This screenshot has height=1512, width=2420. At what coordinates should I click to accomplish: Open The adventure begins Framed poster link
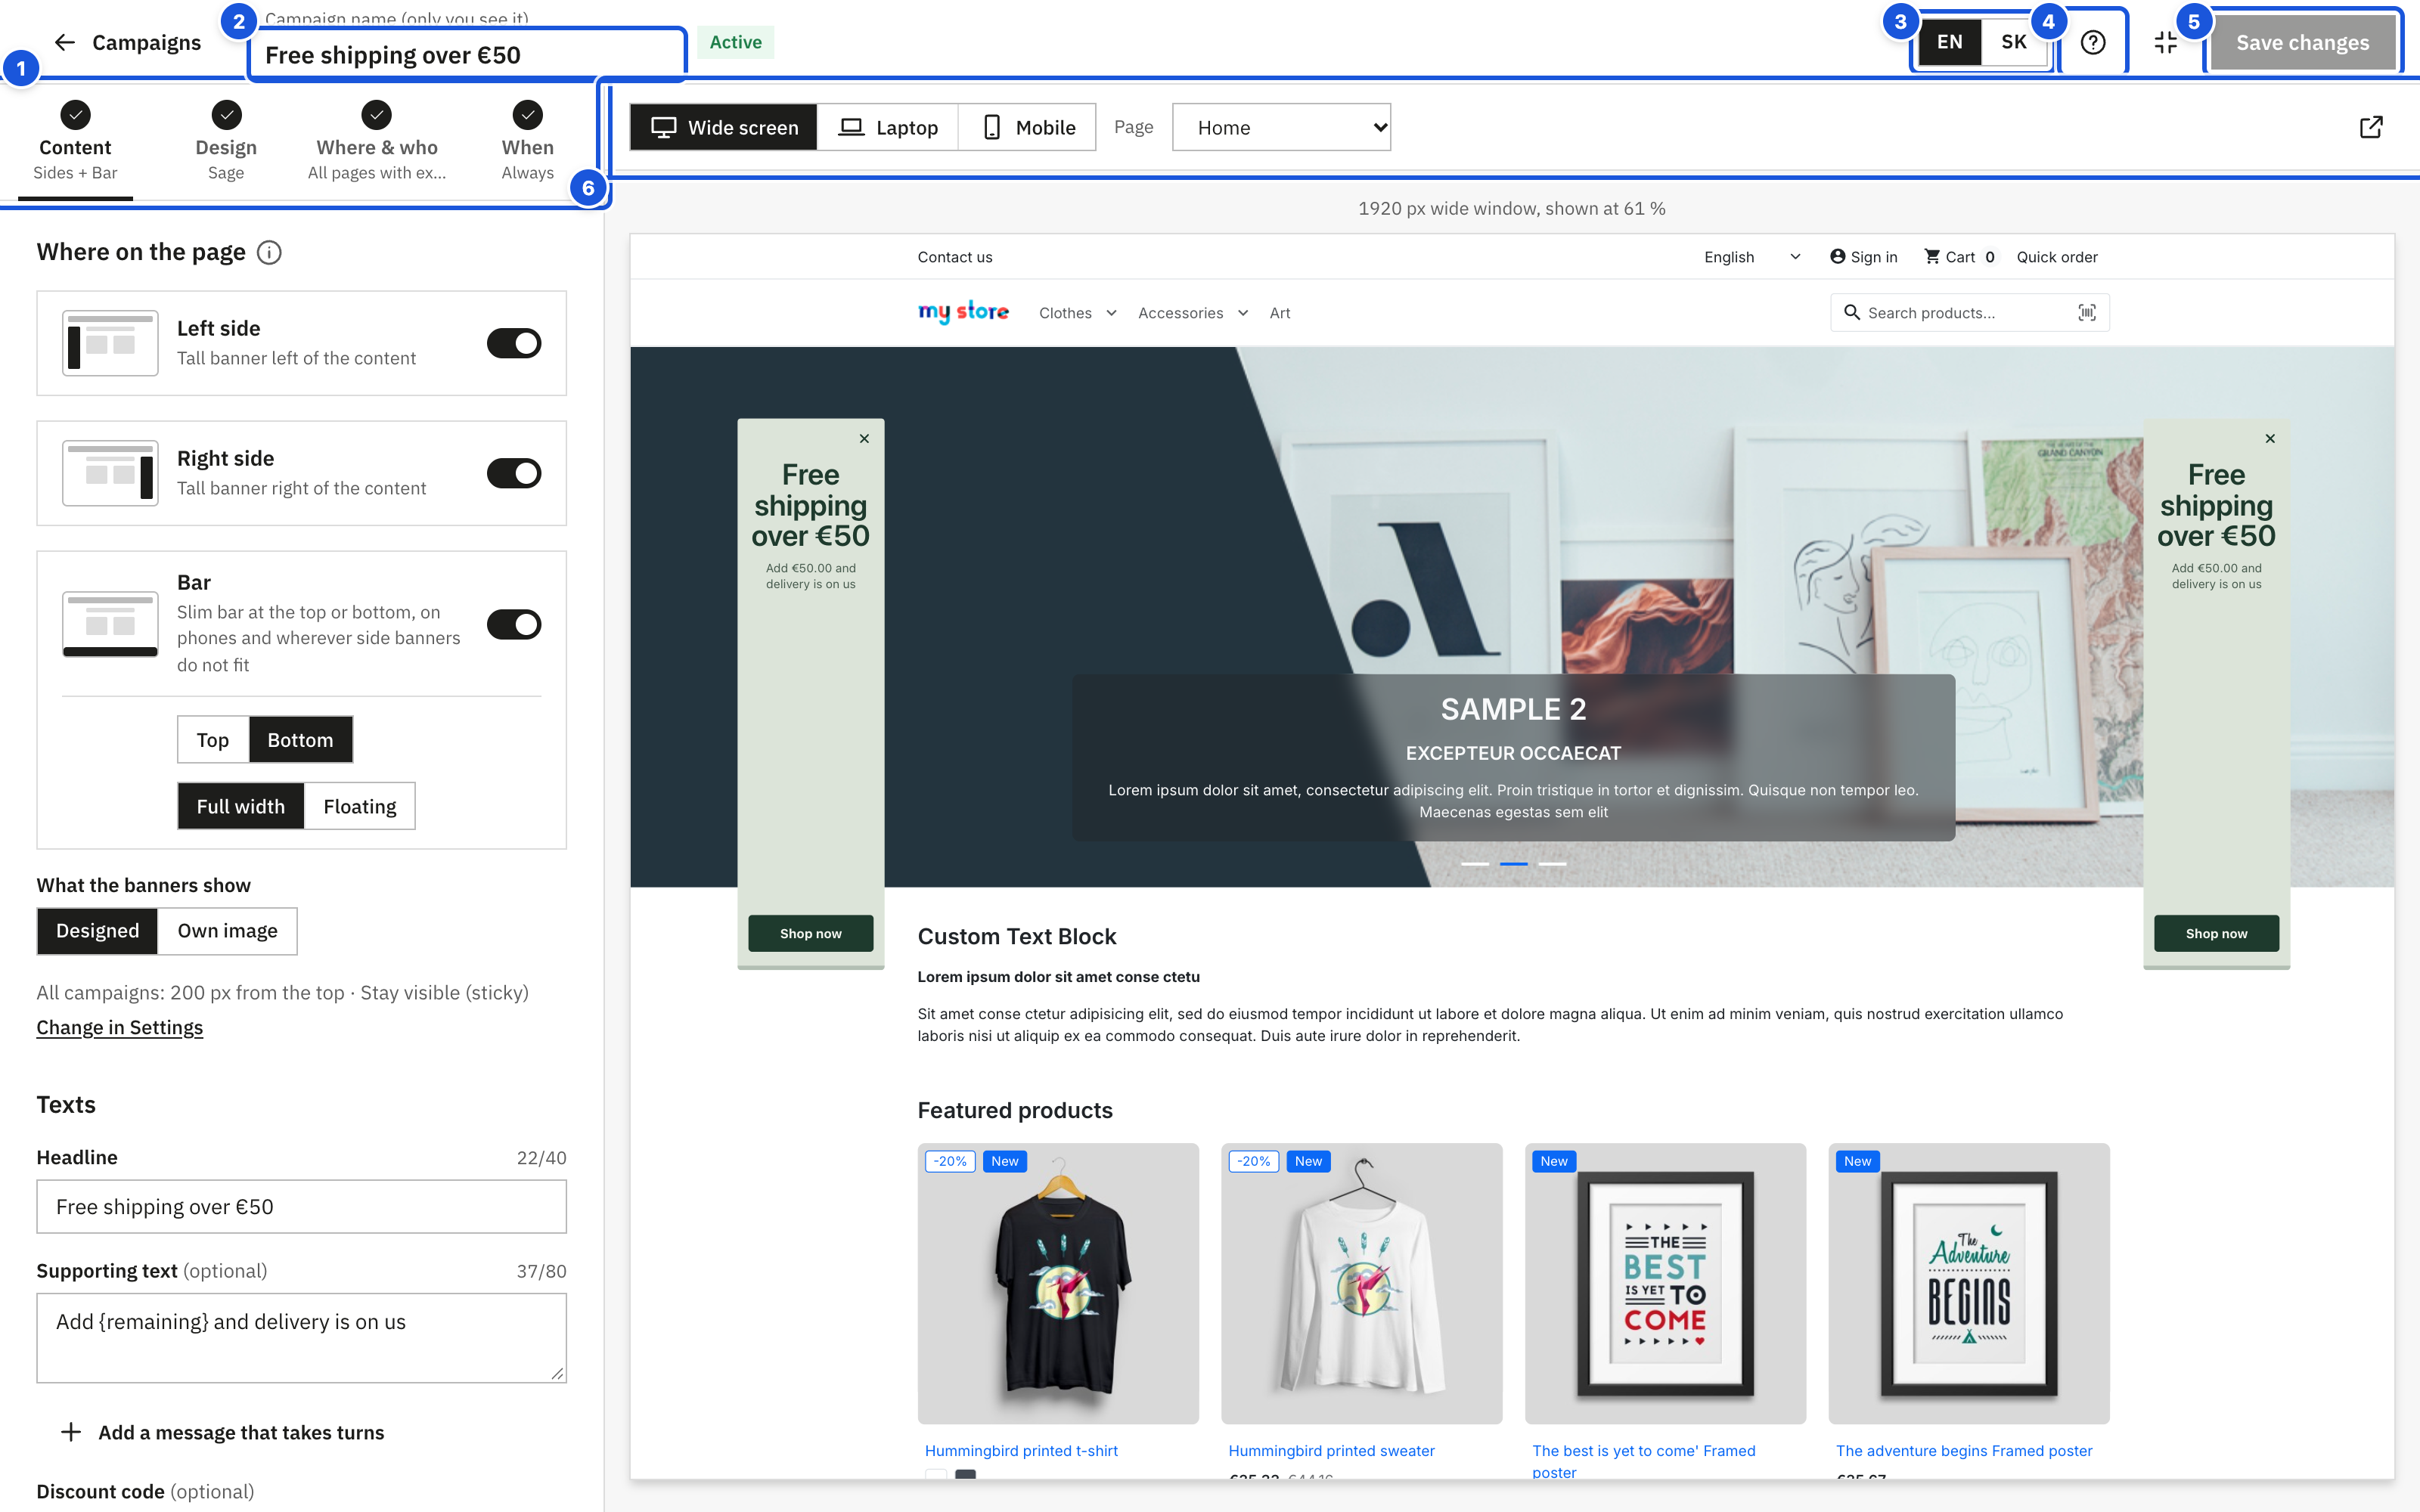pyautogui.click(x=1964, y=1450)
